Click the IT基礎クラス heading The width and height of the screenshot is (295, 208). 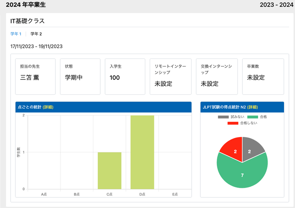(x=27, y=21)
